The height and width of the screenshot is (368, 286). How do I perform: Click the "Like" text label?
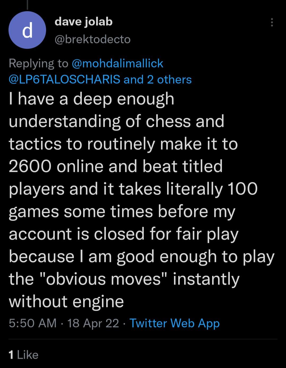click(28, 354)
